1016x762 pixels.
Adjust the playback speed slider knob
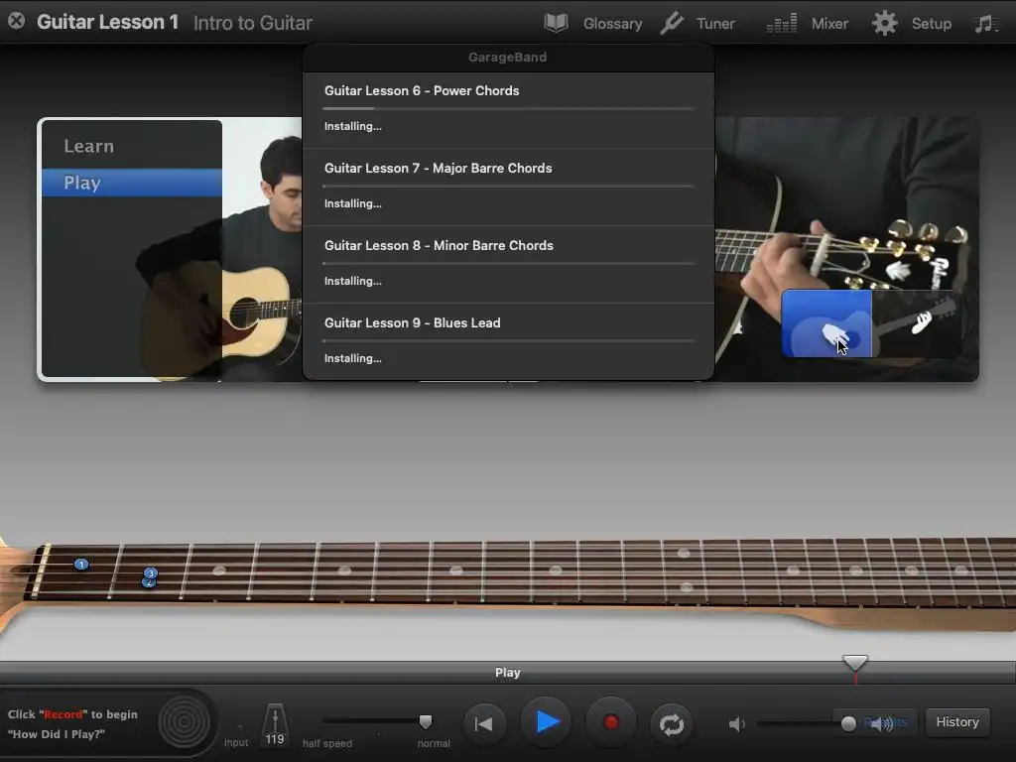click(x=426, y=721)
